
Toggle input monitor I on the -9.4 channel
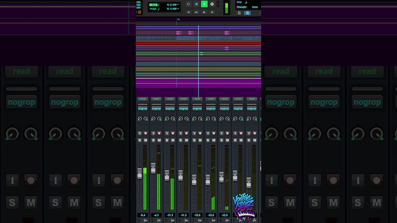click(x=140, y=133)
